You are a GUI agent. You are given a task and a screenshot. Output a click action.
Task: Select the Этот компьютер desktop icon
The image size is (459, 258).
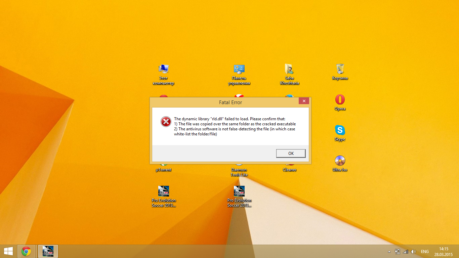(x=164, y=75)
